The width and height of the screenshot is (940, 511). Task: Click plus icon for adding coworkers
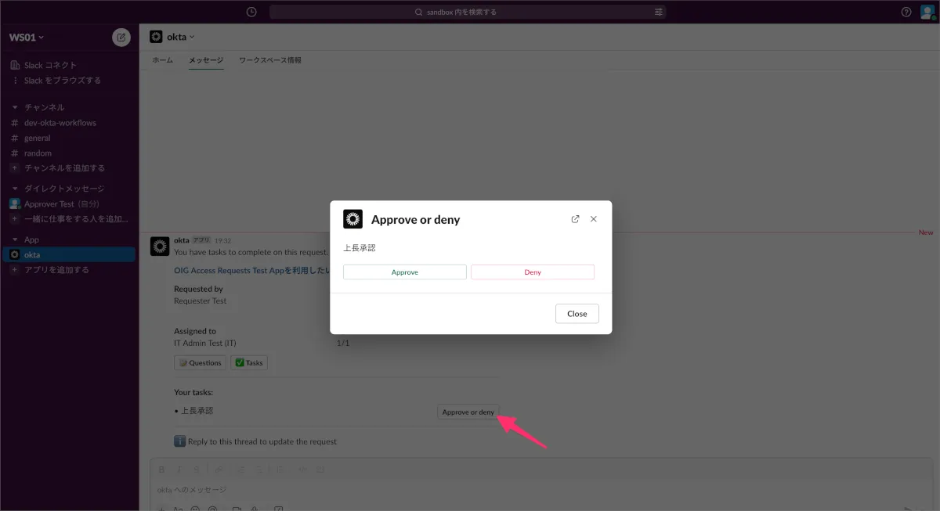click(x=14, y=219)
